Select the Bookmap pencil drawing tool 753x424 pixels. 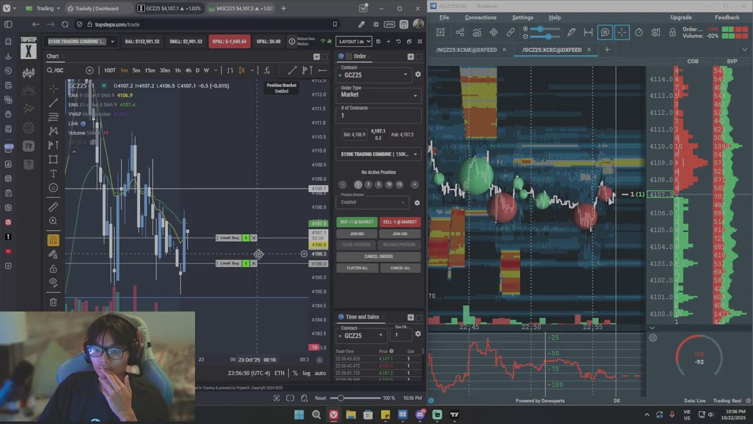click(x=571, y=32)
